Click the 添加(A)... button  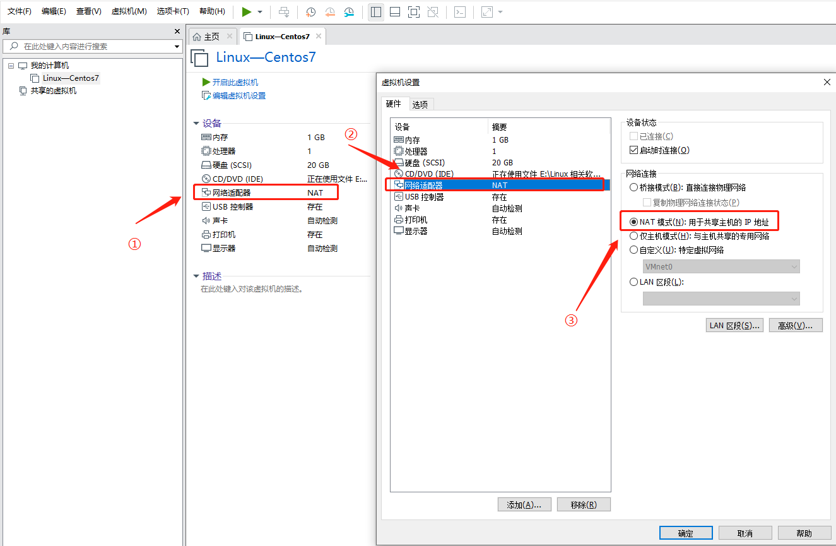pyautogui.click(x=524, y=505)
